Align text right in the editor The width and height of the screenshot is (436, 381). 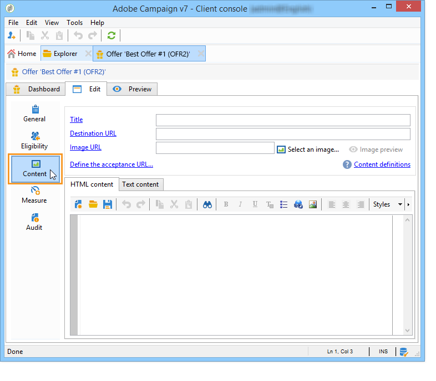click(361, 205)
